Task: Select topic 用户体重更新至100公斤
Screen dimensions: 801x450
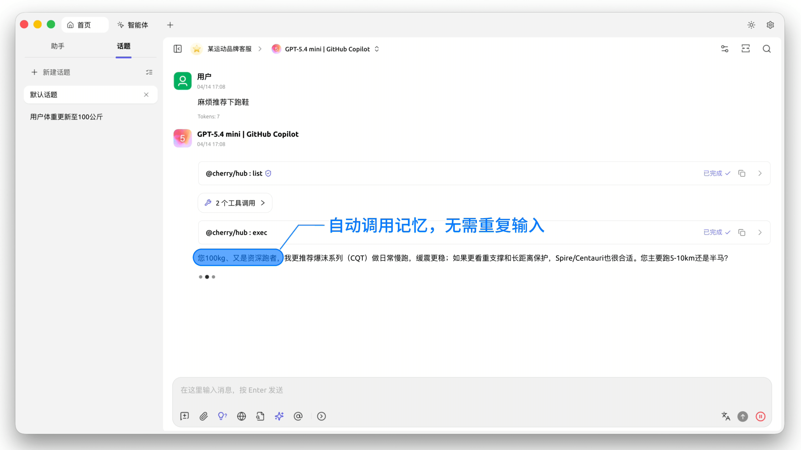Action: tap(67, 117)
